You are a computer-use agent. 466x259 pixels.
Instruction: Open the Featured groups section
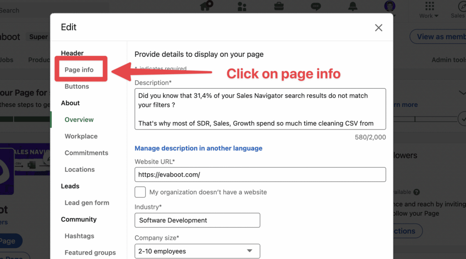[90, 253]
